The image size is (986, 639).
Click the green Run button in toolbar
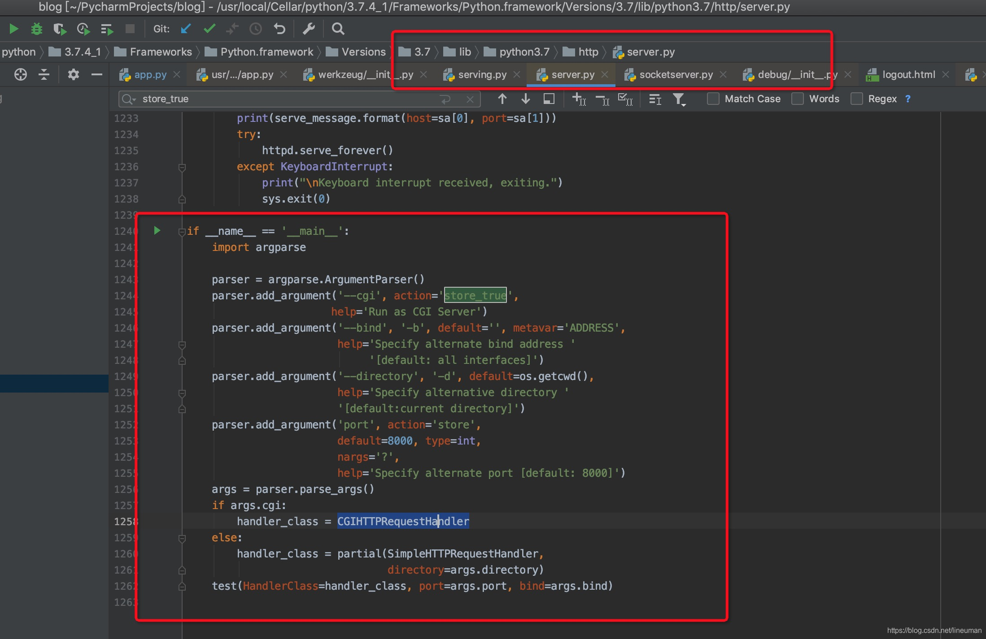[x=13, y=29]
